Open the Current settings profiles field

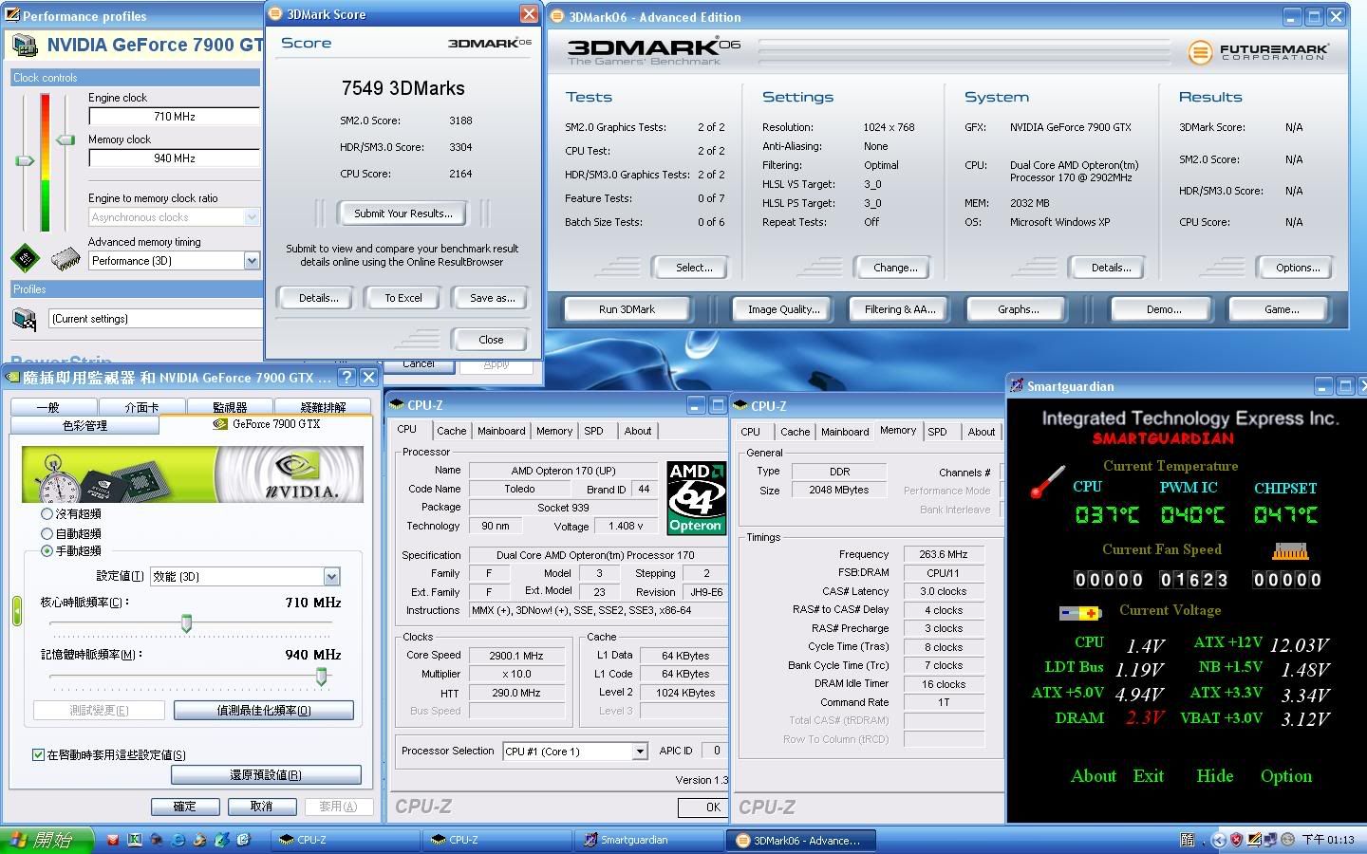coord(155,319)
